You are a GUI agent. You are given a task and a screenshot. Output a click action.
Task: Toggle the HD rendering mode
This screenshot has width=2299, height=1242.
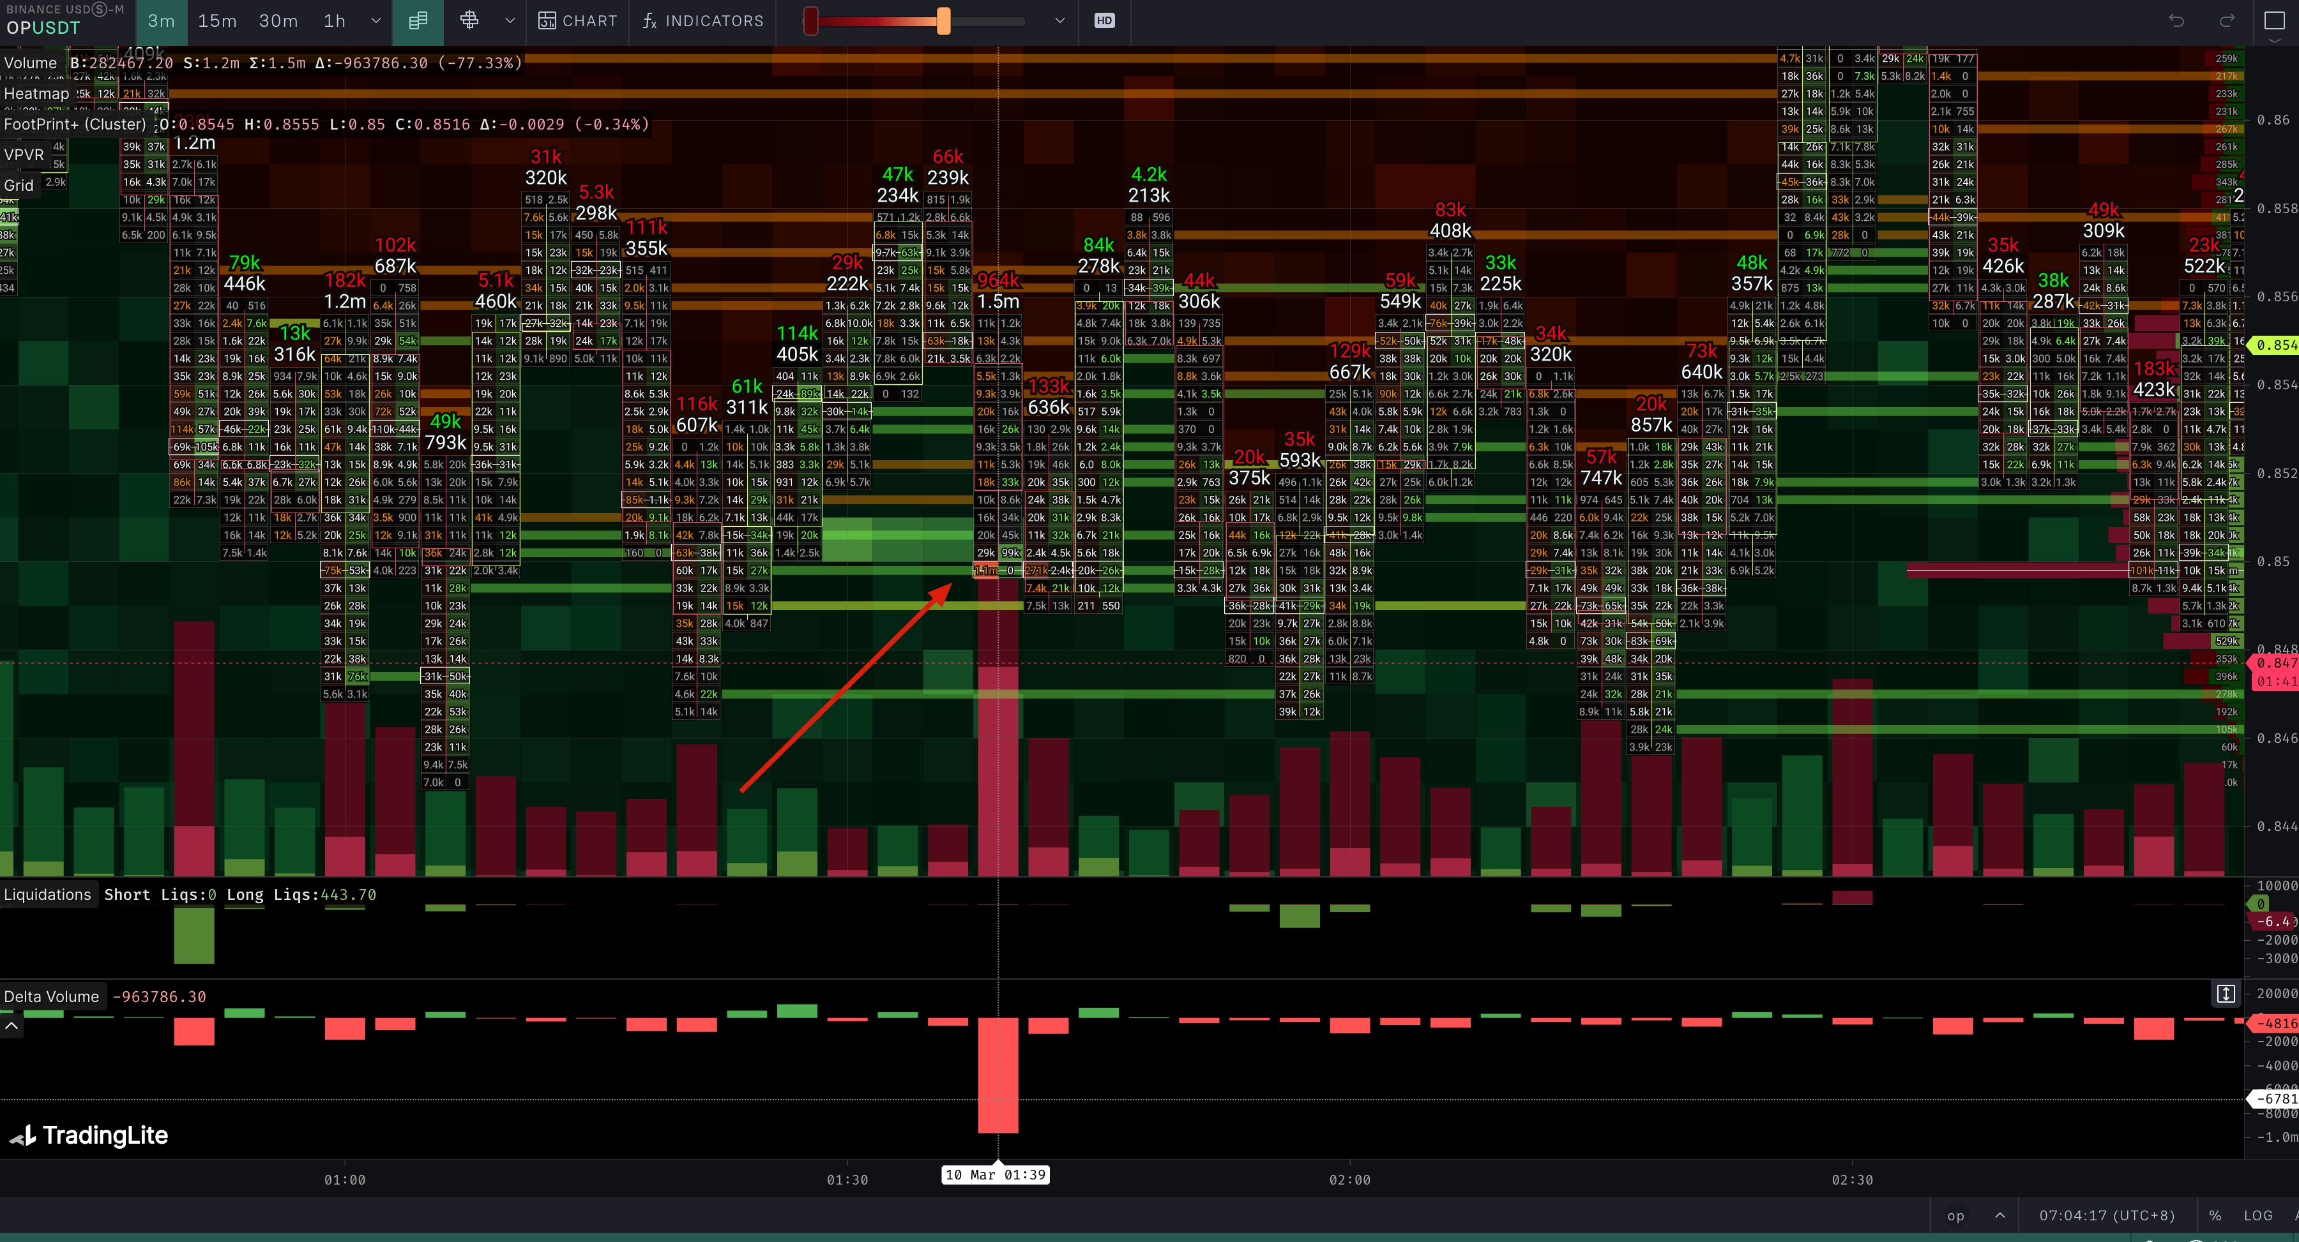pyautogui.click(x=1104, y=20)
